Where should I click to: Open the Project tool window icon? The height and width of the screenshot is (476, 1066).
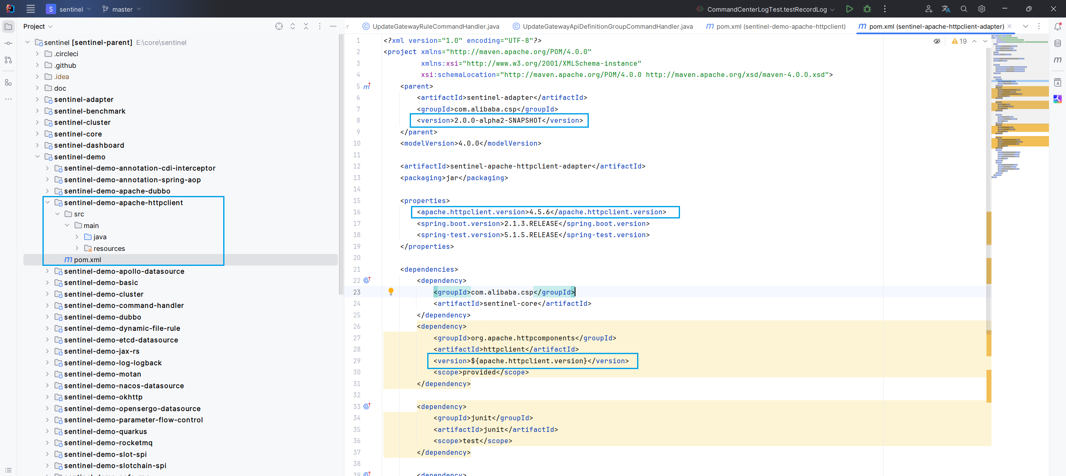(x=8, y=27)
